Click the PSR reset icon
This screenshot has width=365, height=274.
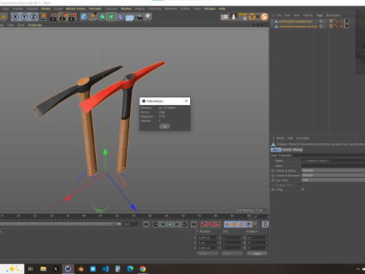click(x=243, y=17)
